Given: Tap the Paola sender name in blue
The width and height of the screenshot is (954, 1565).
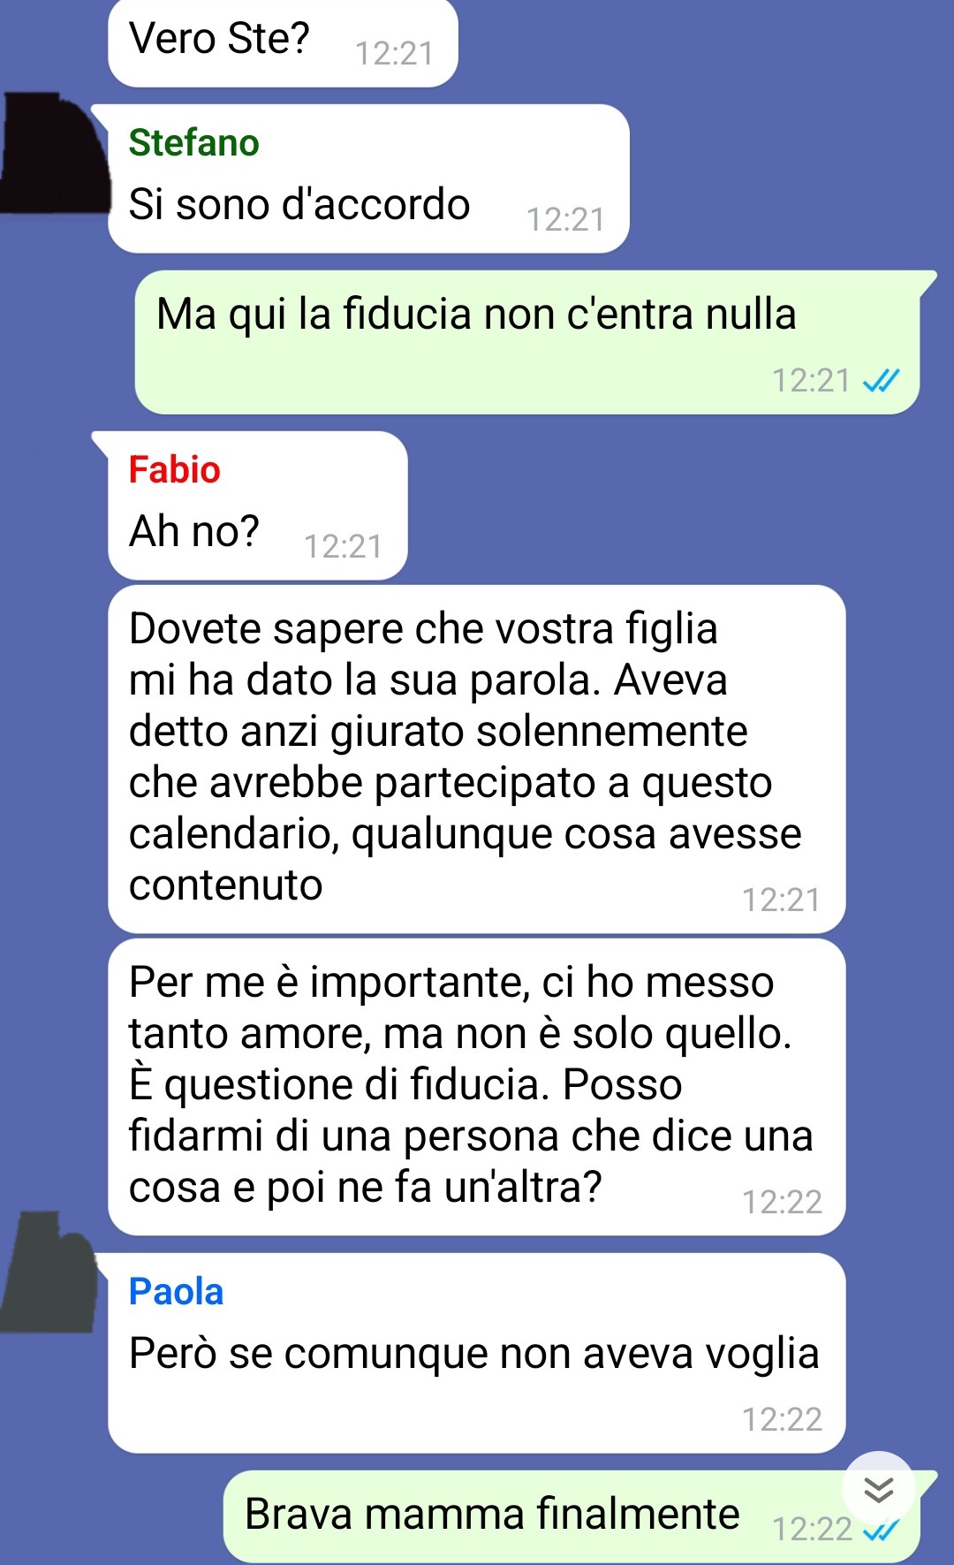Looking at the screenshot, I should tap(176, 1291).
